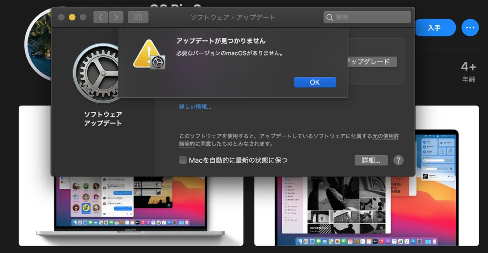The width and height of the screenshot is (488, 253).
Task: Open the ellipsis more menu in App Store
Action: (x=470, y=28)
